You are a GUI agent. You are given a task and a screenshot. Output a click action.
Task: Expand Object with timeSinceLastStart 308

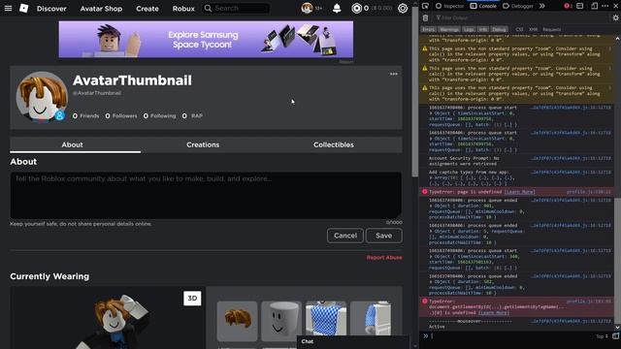pos(431,256)
